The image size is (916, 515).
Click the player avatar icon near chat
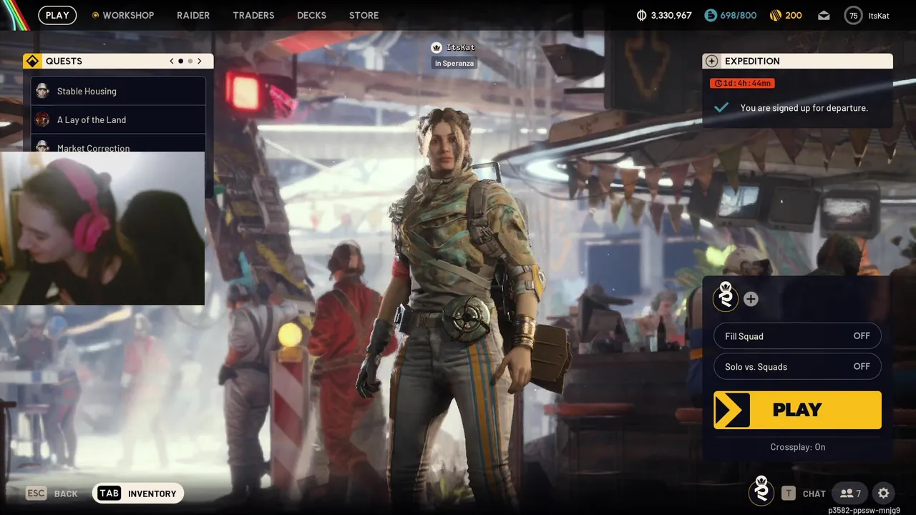pyautogui.click(x=761, y=492)
